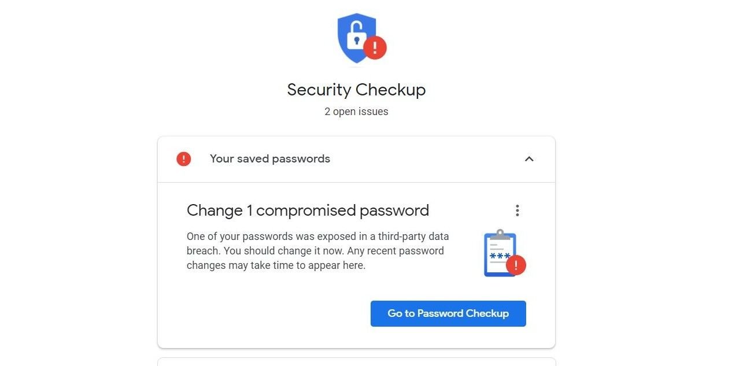
Task: Go to Password Checkup
Action: [x=448, y=313]
